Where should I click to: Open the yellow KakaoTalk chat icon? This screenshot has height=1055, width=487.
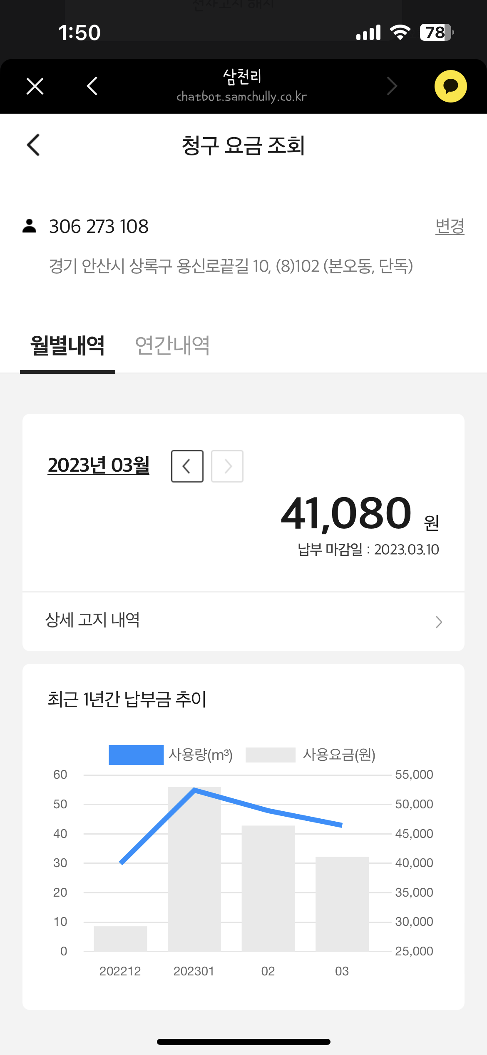(x=450, y=86)
